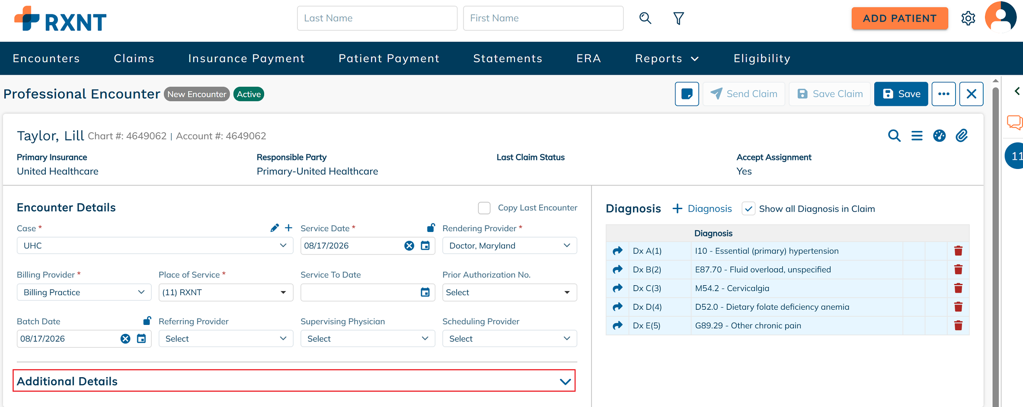Image resolution: width=1023 pixels, height=407 pixels.
Task: Click the arrow icon for Dx D(4)
Action: pos(617,307)
